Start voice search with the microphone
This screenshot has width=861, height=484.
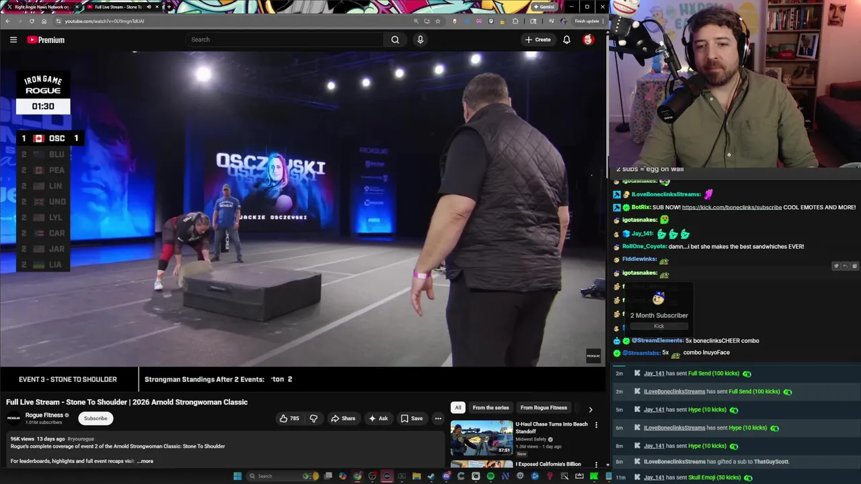[x=420, y=40]
